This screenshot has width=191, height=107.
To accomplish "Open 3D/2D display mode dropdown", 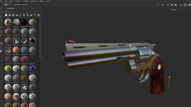I will (172, 5).
